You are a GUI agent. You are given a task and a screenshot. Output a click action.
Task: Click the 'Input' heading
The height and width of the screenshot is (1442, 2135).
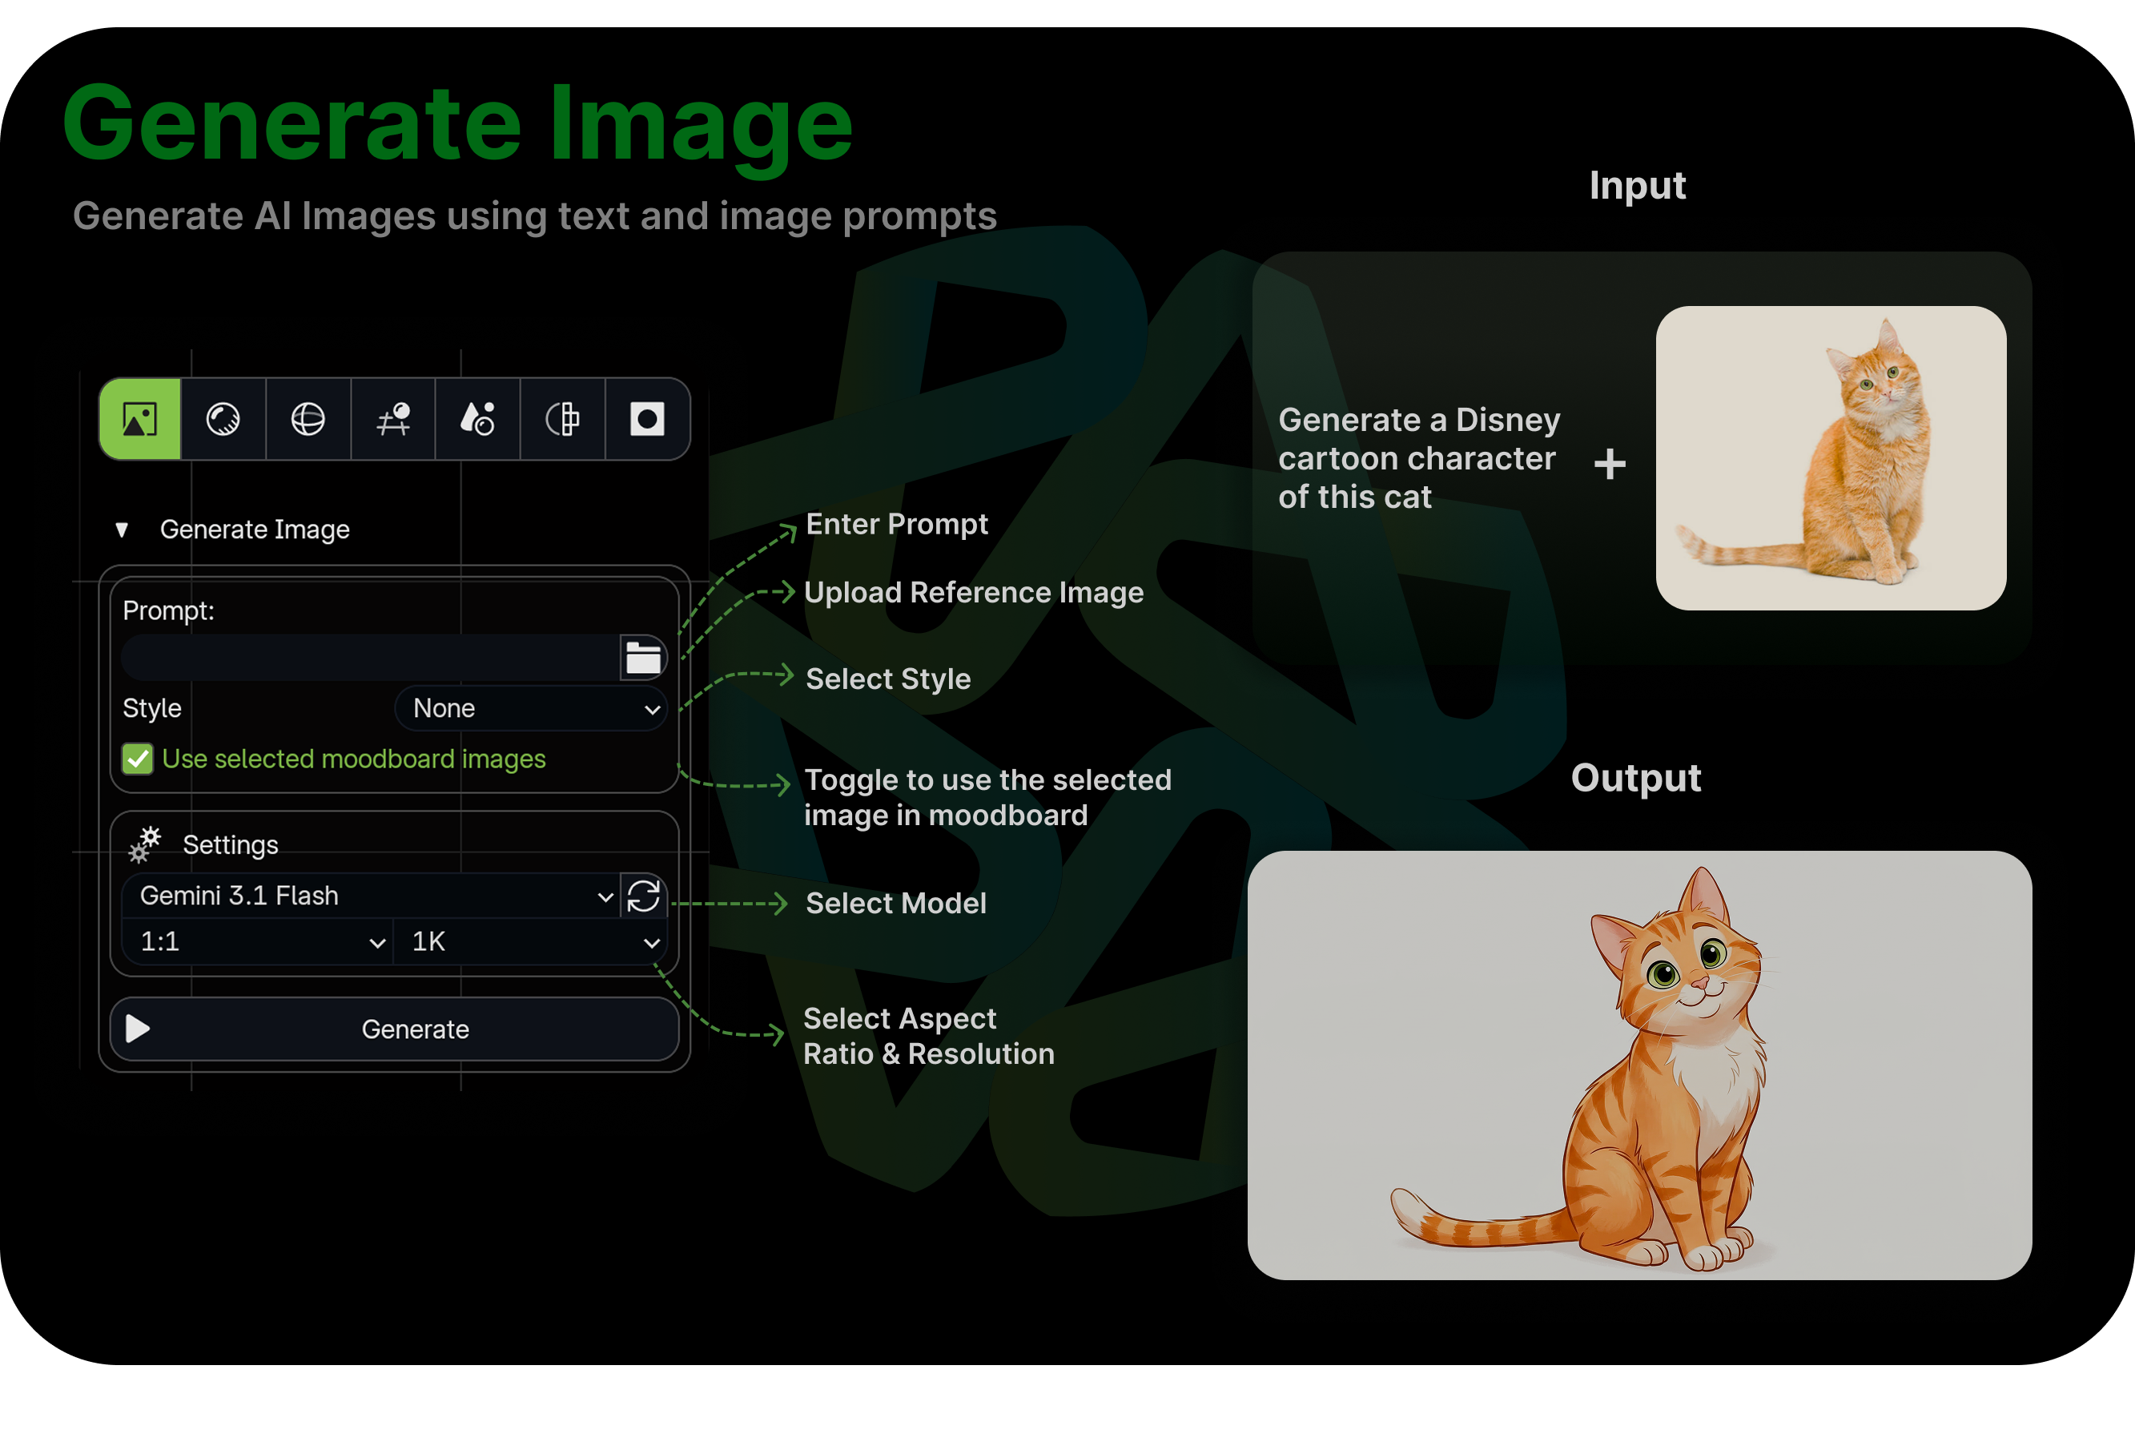[x=1637, y=186]
